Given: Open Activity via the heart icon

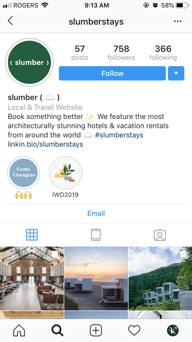Looking at the screenshot, I should tap(134, 330).
